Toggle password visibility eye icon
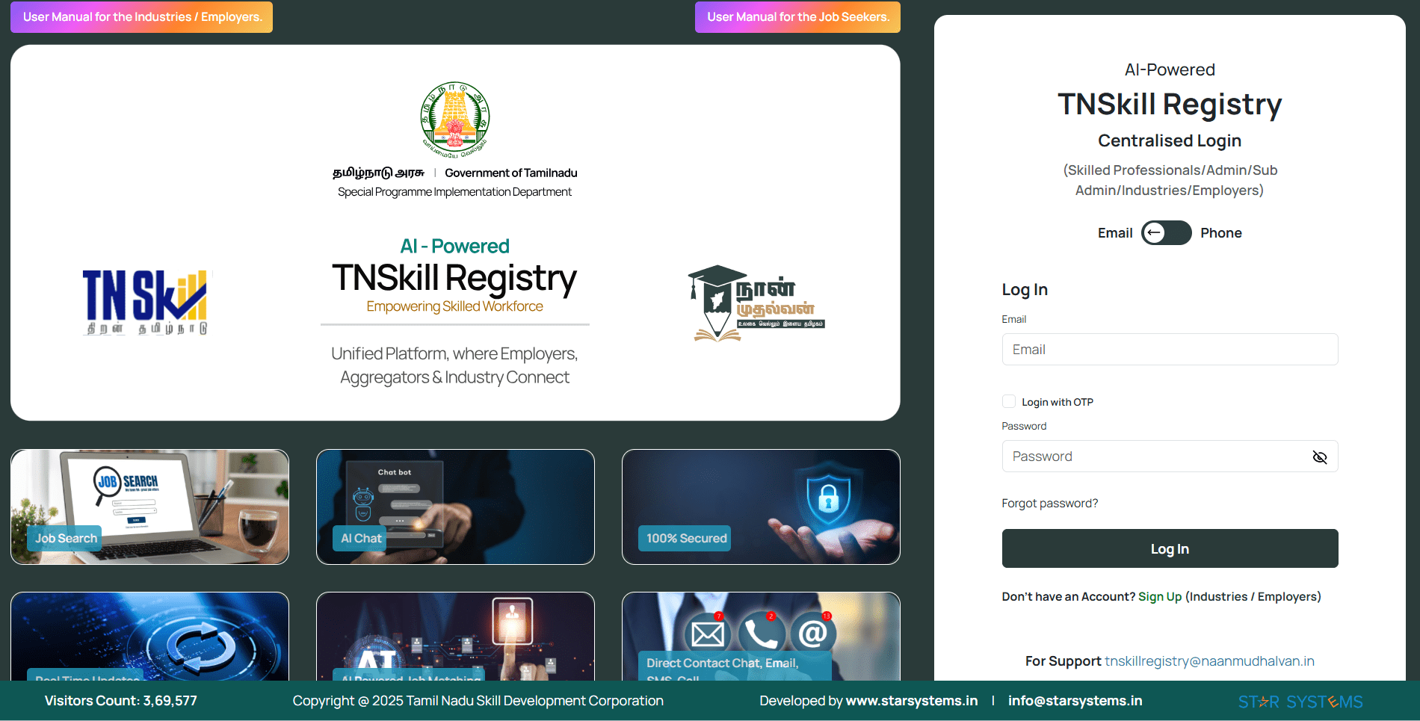This screenshot has height=721, width=1420. (1320, 457)
